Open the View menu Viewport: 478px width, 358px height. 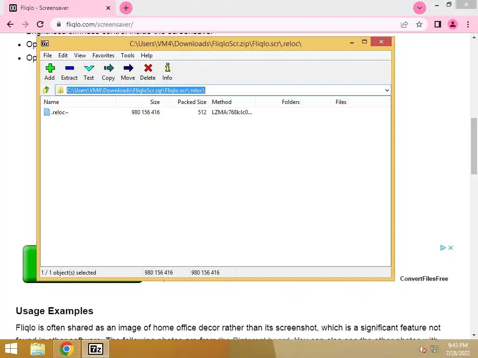(80, 55)
